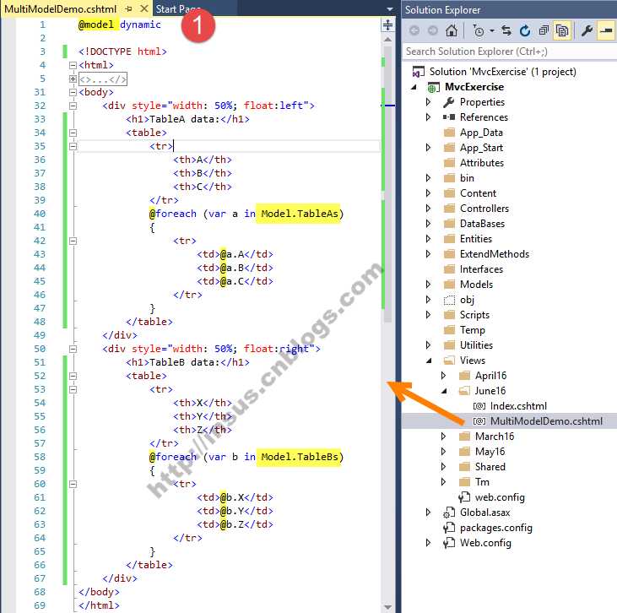Click Sync with Active Document arrows icon

(506, 30)
